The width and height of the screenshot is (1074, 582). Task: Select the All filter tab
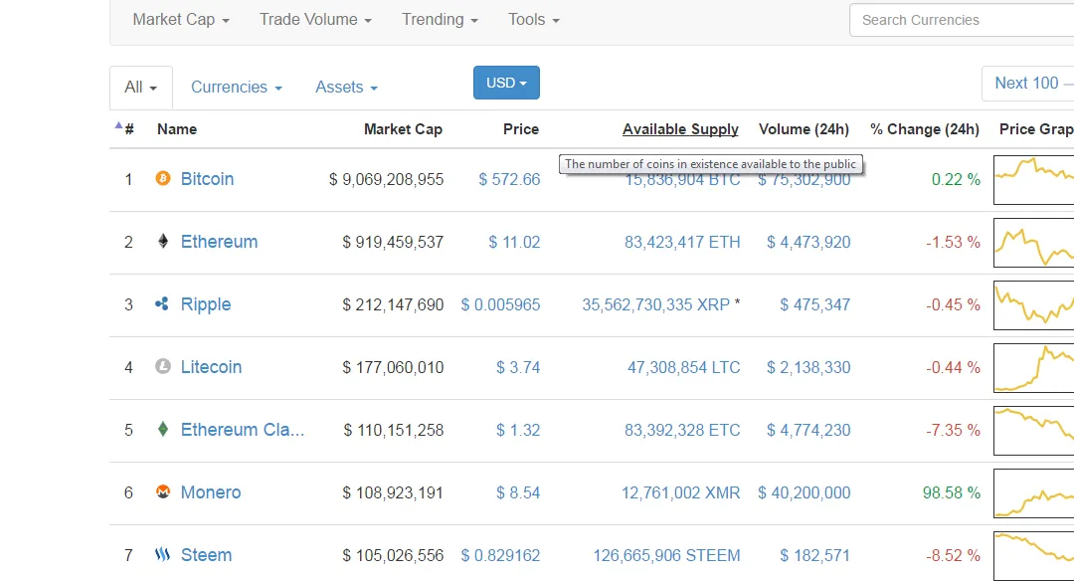[x=141, y=88]
